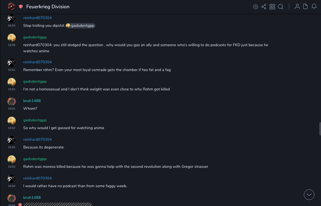Click the bruh1488 username at 10:02
Image resolution: width=321 pixels, height=206 pixels.
tap(32, 101)
